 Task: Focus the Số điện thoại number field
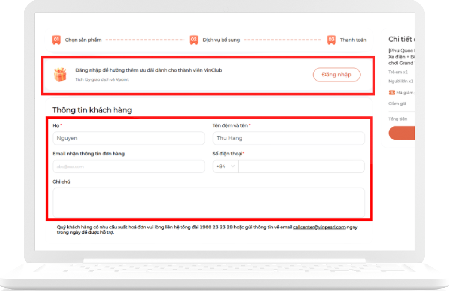(301, 166)
